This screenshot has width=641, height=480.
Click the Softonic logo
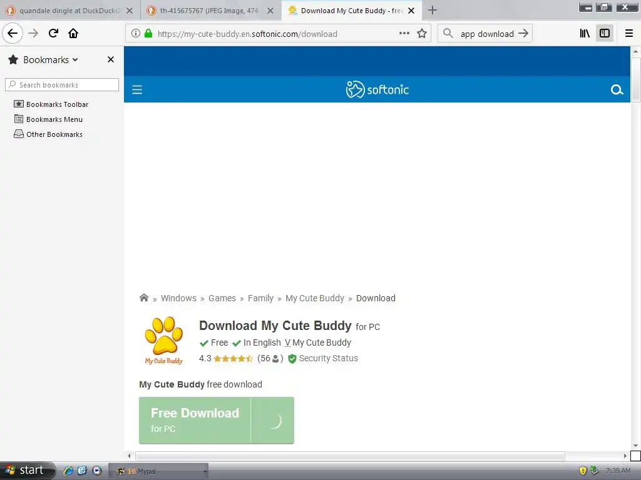377,89
